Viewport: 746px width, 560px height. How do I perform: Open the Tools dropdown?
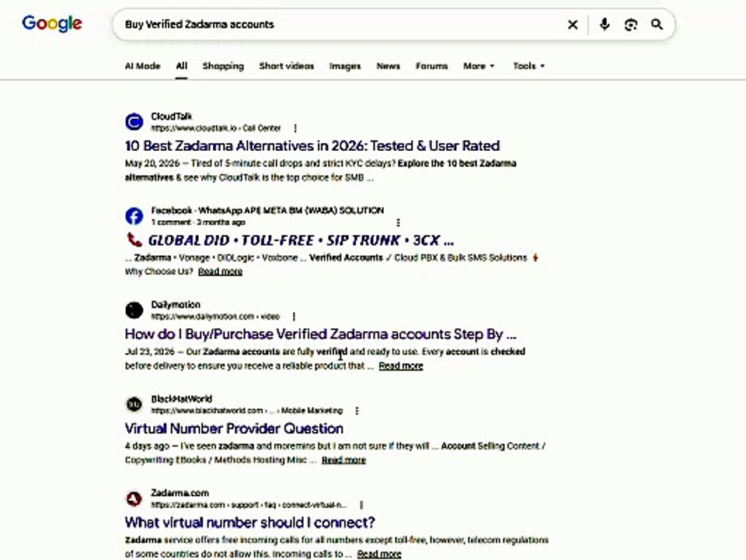528,66
